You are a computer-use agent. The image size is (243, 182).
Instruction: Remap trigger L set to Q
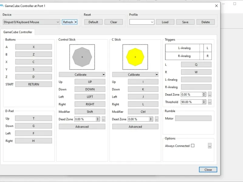(196, 65)
